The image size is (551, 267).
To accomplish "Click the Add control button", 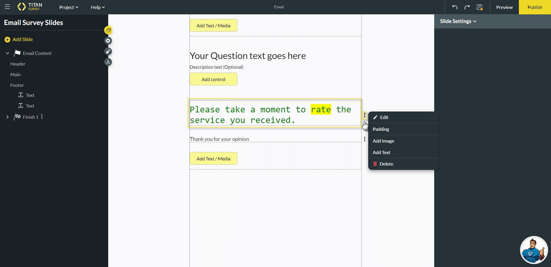I will pyautogui.click(x=214, y=79).
